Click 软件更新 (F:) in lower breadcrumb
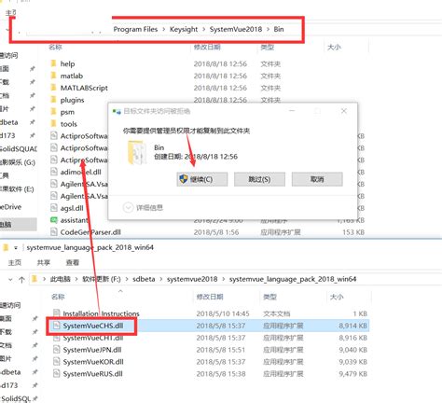Screen dimensions: 442x403 tap(102, 279)
